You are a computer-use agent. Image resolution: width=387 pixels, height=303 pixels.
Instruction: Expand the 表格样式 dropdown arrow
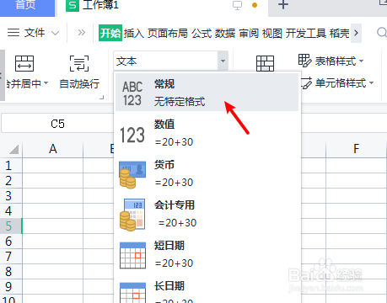point(362,61)
